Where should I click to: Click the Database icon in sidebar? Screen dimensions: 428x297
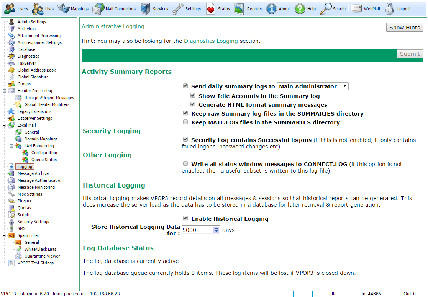[x=11, y=49]
